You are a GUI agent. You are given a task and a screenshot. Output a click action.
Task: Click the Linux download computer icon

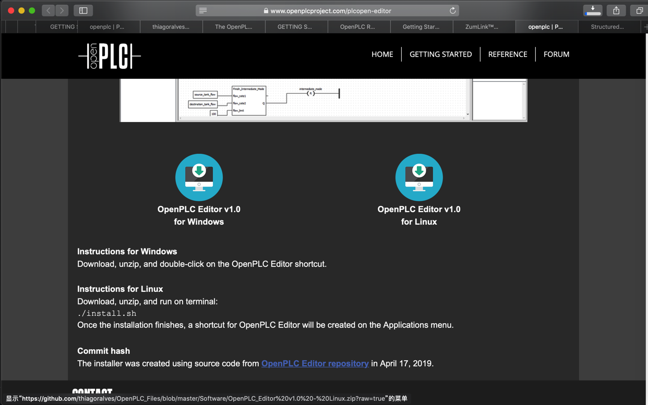tap(419, 177)
